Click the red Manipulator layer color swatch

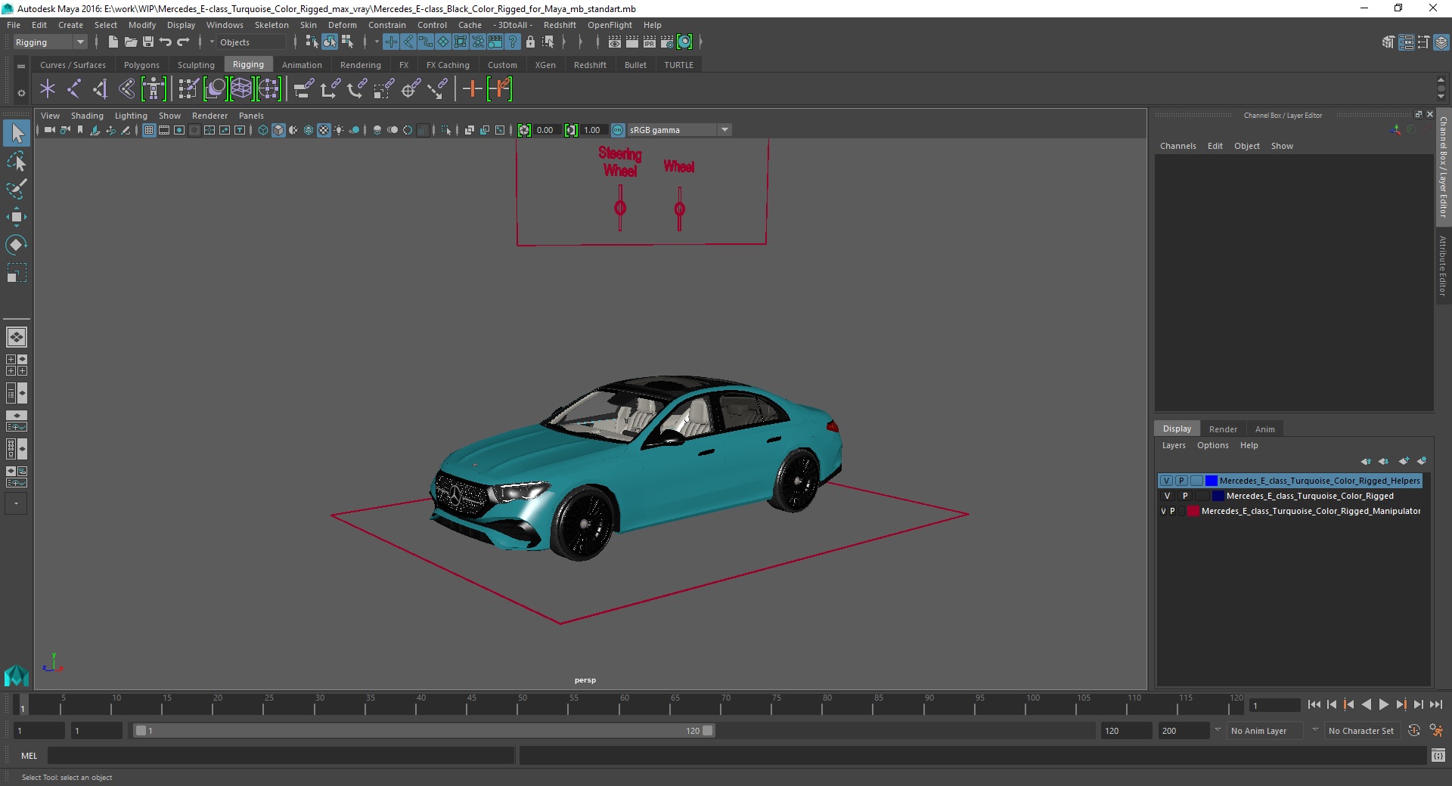tap(1193, 511)
